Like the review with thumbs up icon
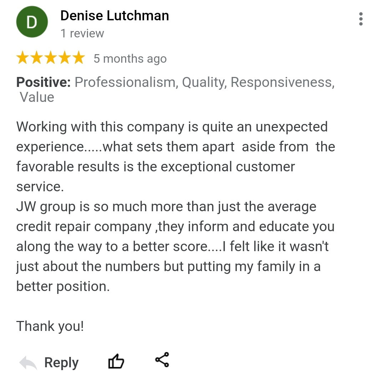 point(116,361)
